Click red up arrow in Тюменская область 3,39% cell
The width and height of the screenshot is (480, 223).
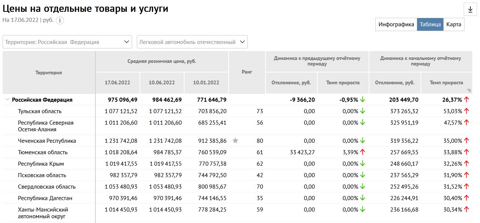pyautogui.click(x=362, y=152)
